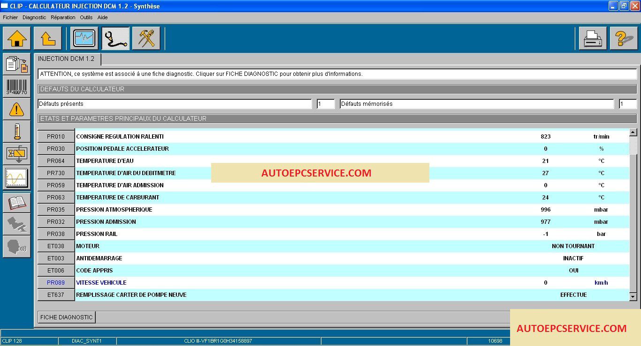Click the parameter list scroll down arrow
The height and width of the screenshot is (346, 641).
click(x=633, y=296)
